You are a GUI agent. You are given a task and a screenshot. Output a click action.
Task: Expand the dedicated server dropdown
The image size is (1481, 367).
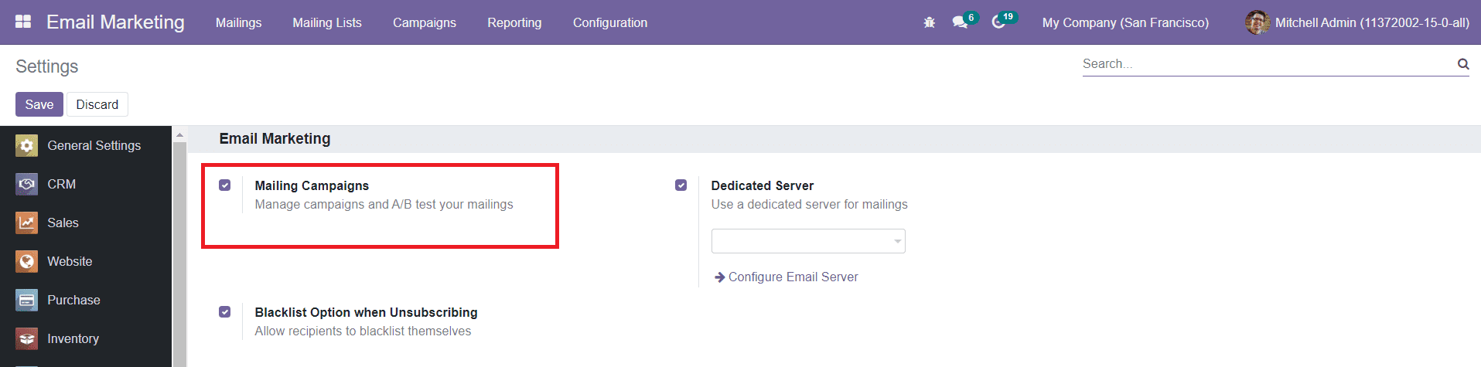pyautogui.click(x=808, y=241)
